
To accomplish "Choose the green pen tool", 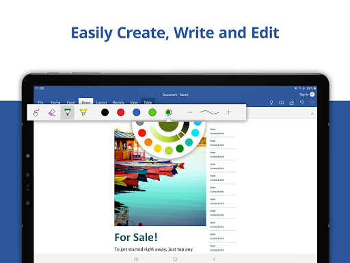I will point(68,112).
